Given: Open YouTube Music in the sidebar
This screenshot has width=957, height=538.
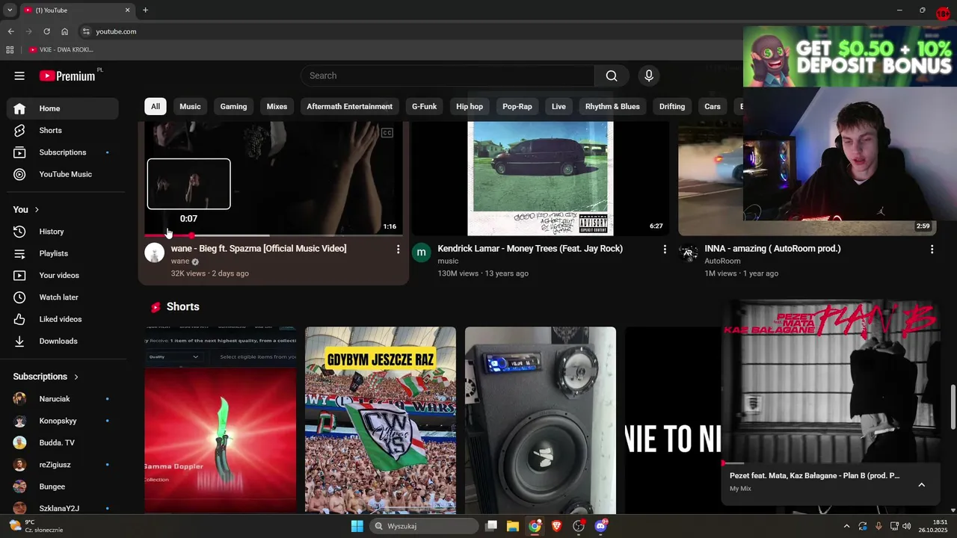Looking at the screenshot, I should tap(63, 174).
